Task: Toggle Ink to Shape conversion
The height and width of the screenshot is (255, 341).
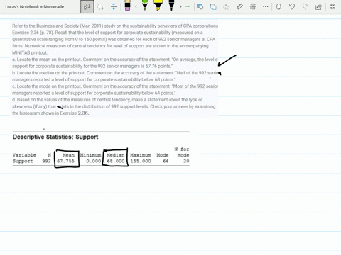Action: coord(213,6)
